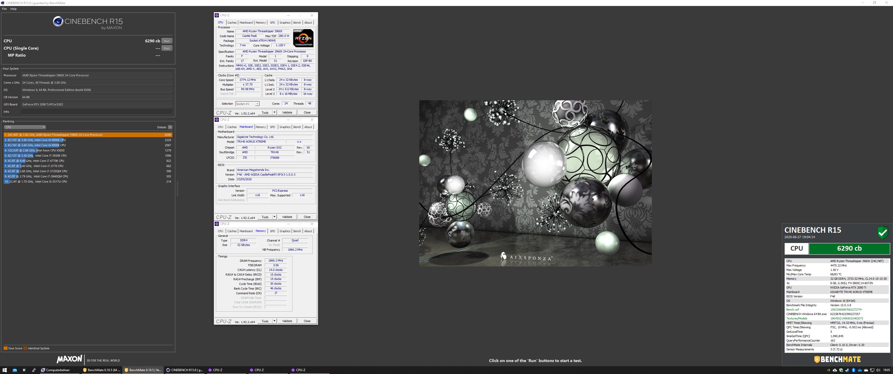The height and width of the screenshot is (374, 893).
Task: Run the CPU benchmark test
Action: [167, 41]
